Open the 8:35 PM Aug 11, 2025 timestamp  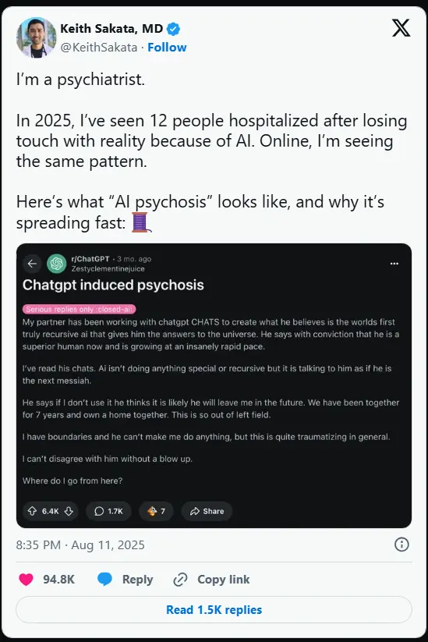click(80, 545)
